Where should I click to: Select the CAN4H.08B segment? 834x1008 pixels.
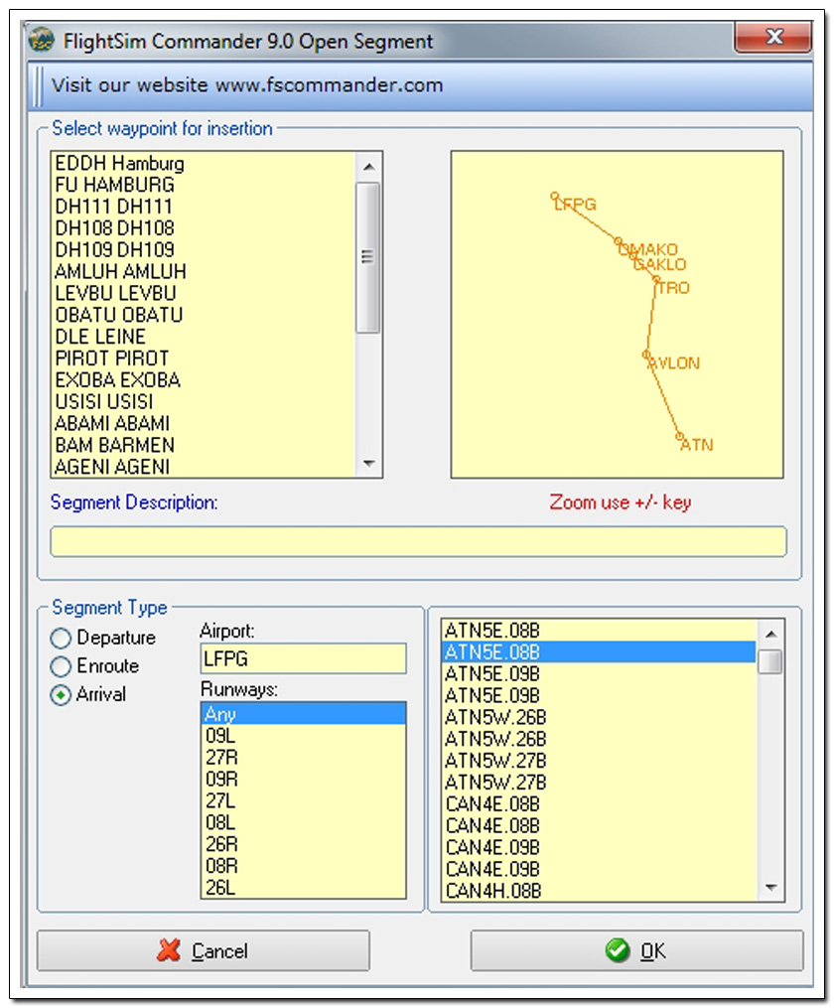point(599,891)
